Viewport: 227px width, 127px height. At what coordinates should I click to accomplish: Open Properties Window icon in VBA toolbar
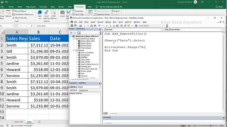pyautogui.click(x=125, y=26)
